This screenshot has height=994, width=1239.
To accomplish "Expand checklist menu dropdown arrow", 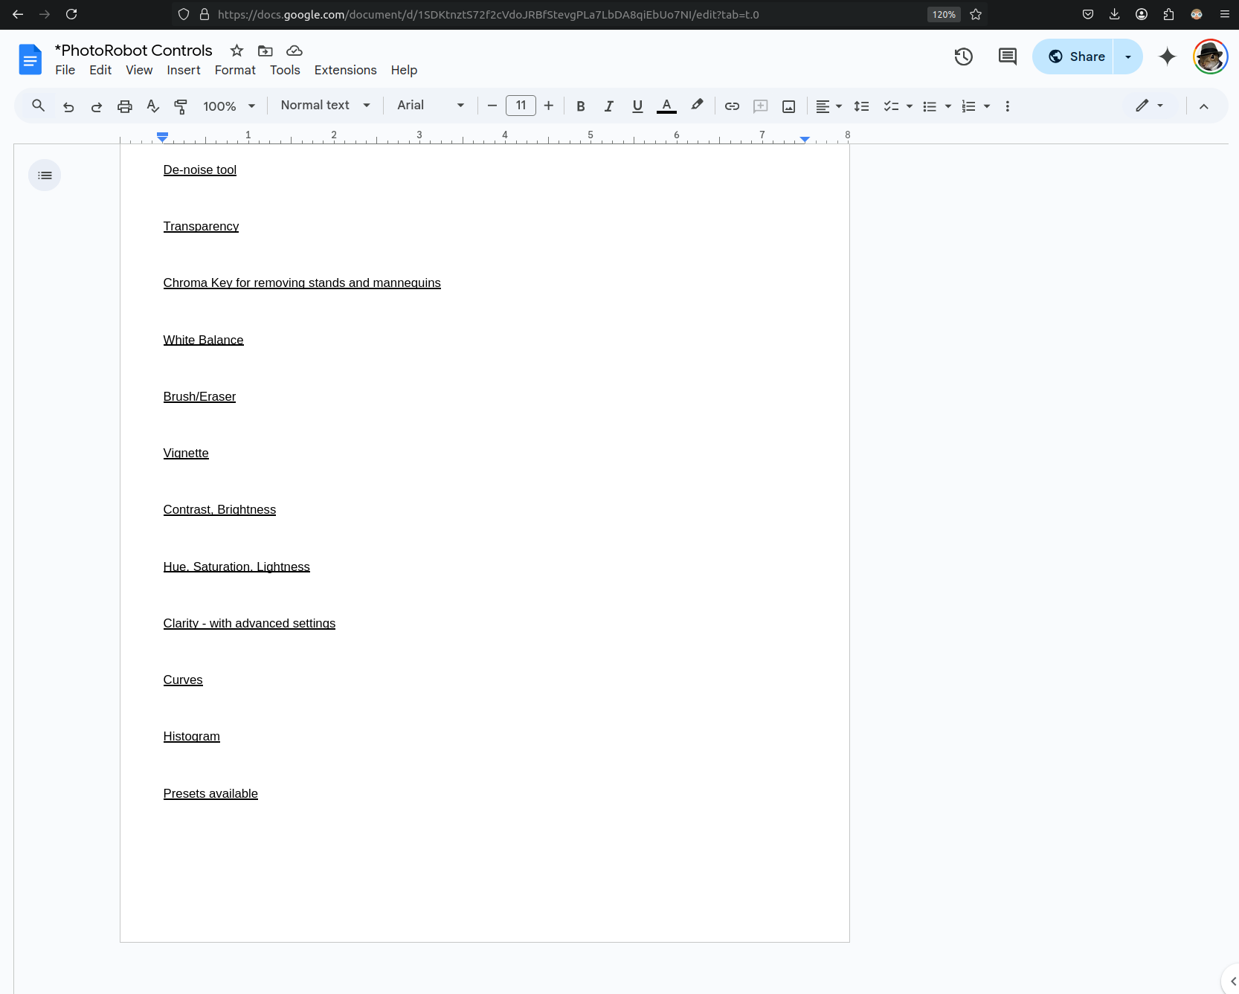I will point(910,106).
